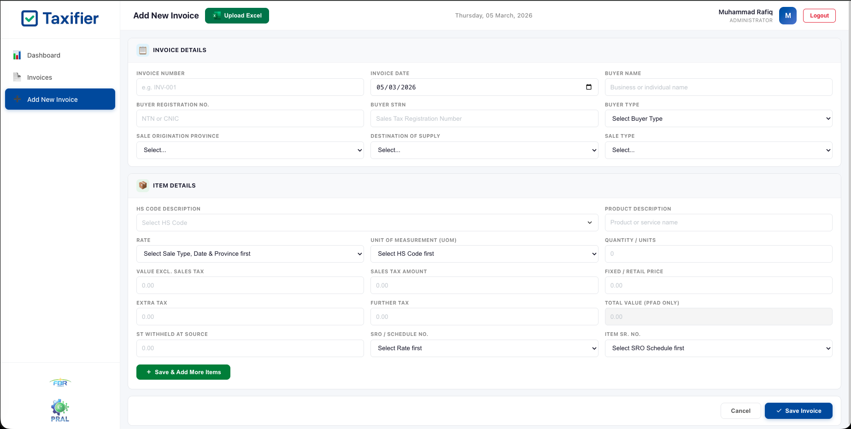
Task: Open the Buyer Type dropdown
Action: [x=718, y=118]
